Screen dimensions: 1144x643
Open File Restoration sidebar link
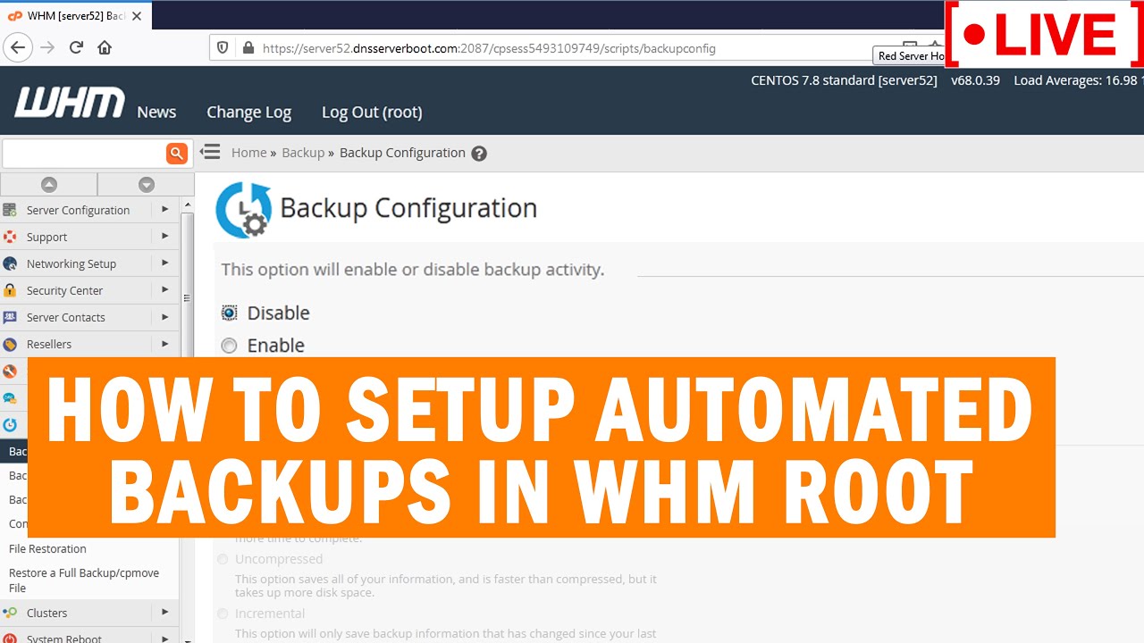[47, 548]
